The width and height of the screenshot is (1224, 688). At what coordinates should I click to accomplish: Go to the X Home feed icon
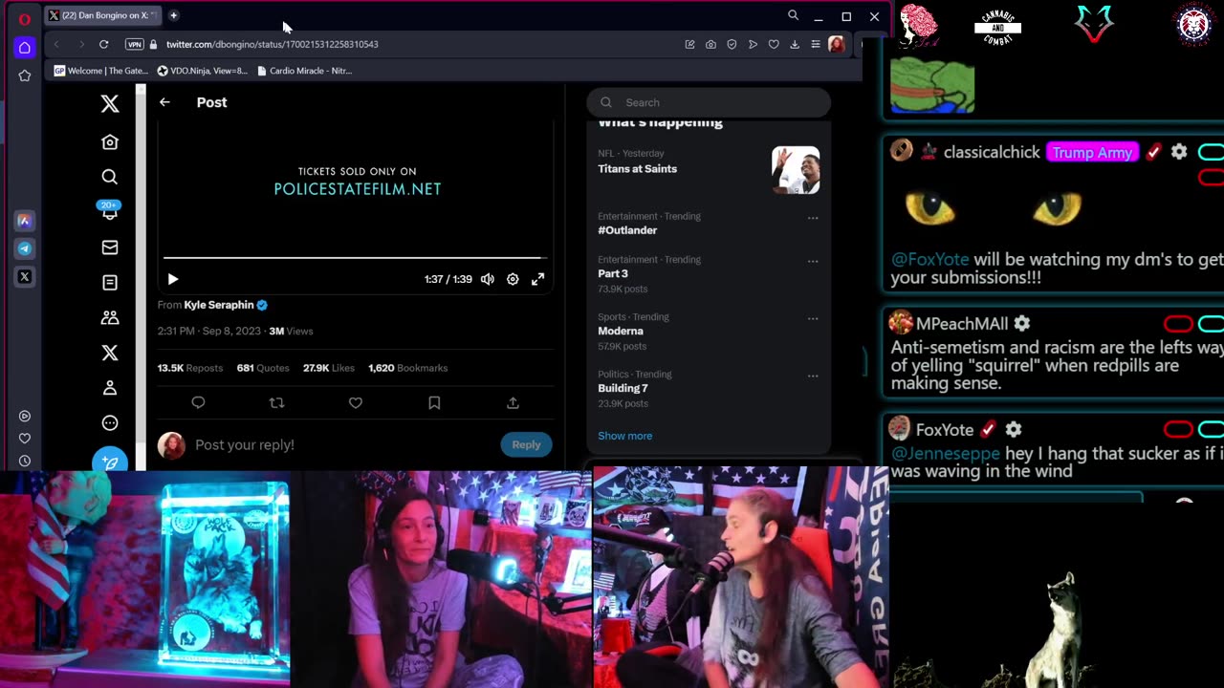tap(110, 142)
